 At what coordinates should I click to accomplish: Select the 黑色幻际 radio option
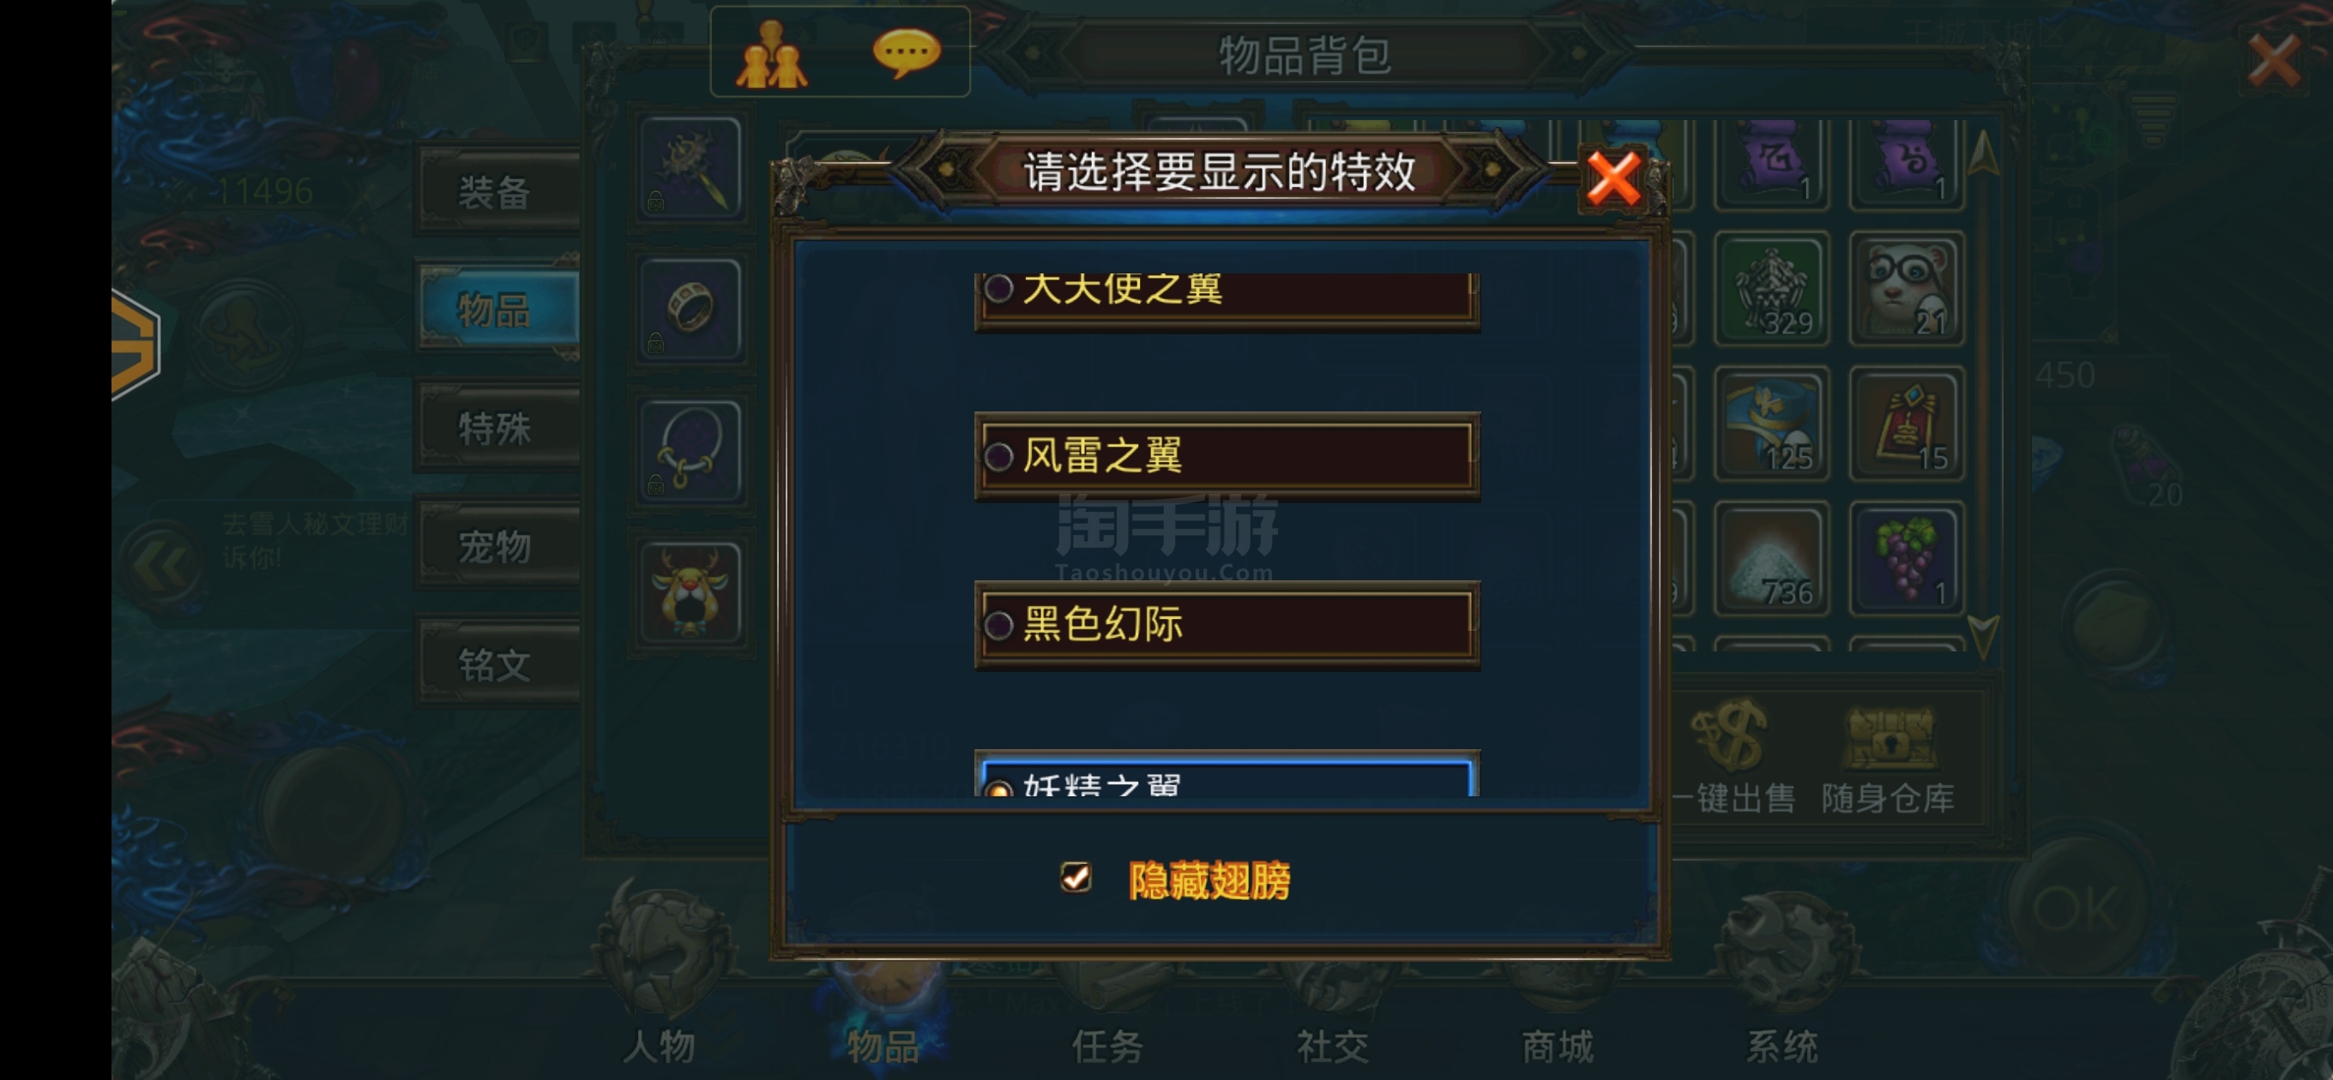point(1227,625)
